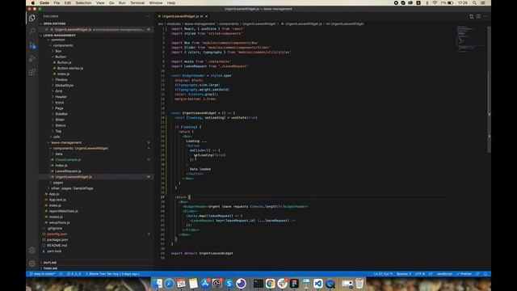Click the synchronize changes icon in status bar
This screenshot has width=517, height=291.
click(61, 274)
